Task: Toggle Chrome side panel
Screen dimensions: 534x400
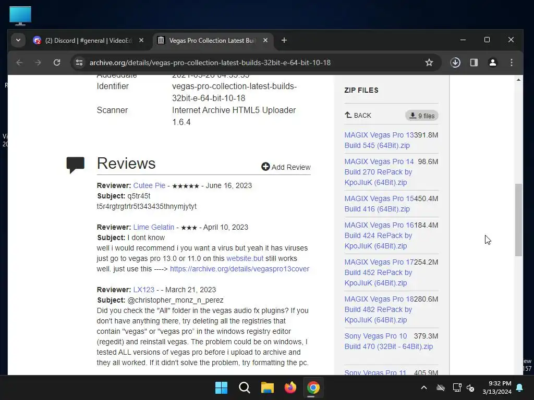Action: (474, 63)
